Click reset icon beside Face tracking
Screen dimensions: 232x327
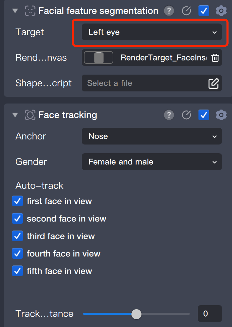click(x=186, y=115)
